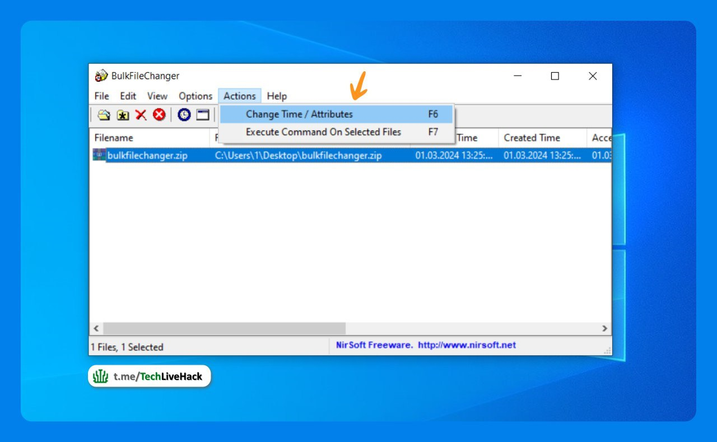Click the Add Files toolbar icon
The image size is (717, 442).
[104, 115]
